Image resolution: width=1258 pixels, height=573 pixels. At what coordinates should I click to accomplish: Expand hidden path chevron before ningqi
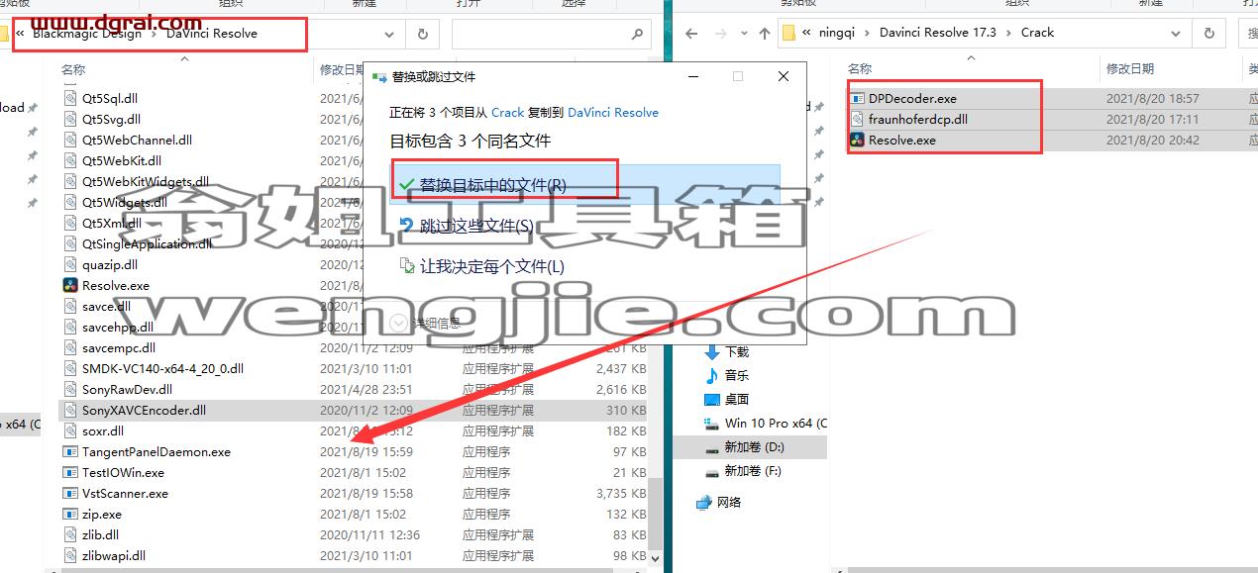pos(807,33)
